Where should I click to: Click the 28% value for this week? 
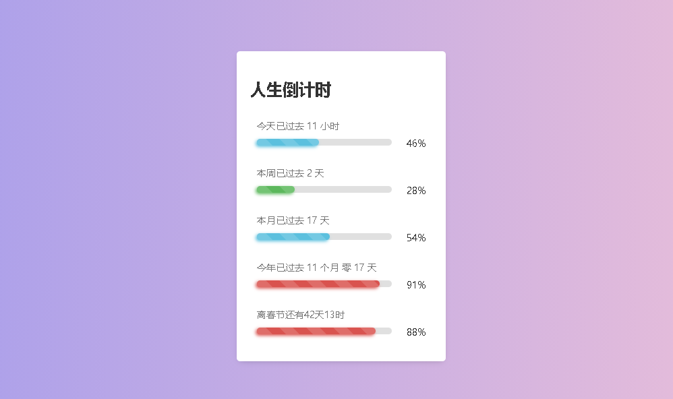(416, 191)
